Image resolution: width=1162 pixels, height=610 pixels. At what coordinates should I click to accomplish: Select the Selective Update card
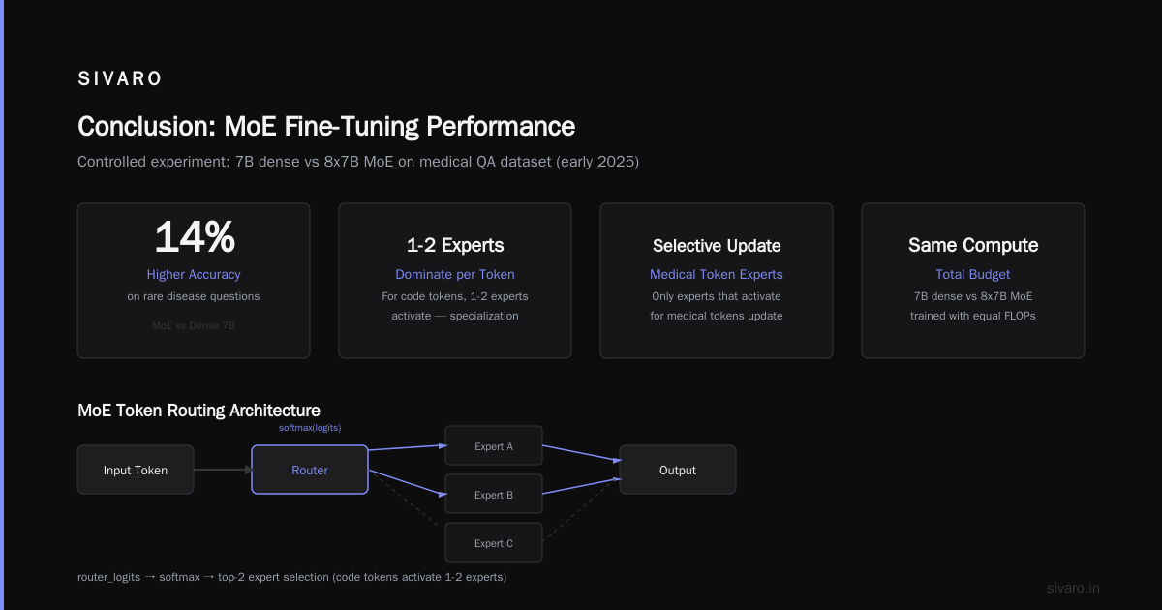[x=717, y=281]
